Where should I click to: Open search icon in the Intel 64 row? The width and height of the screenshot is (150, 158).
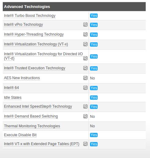point(85,88)
